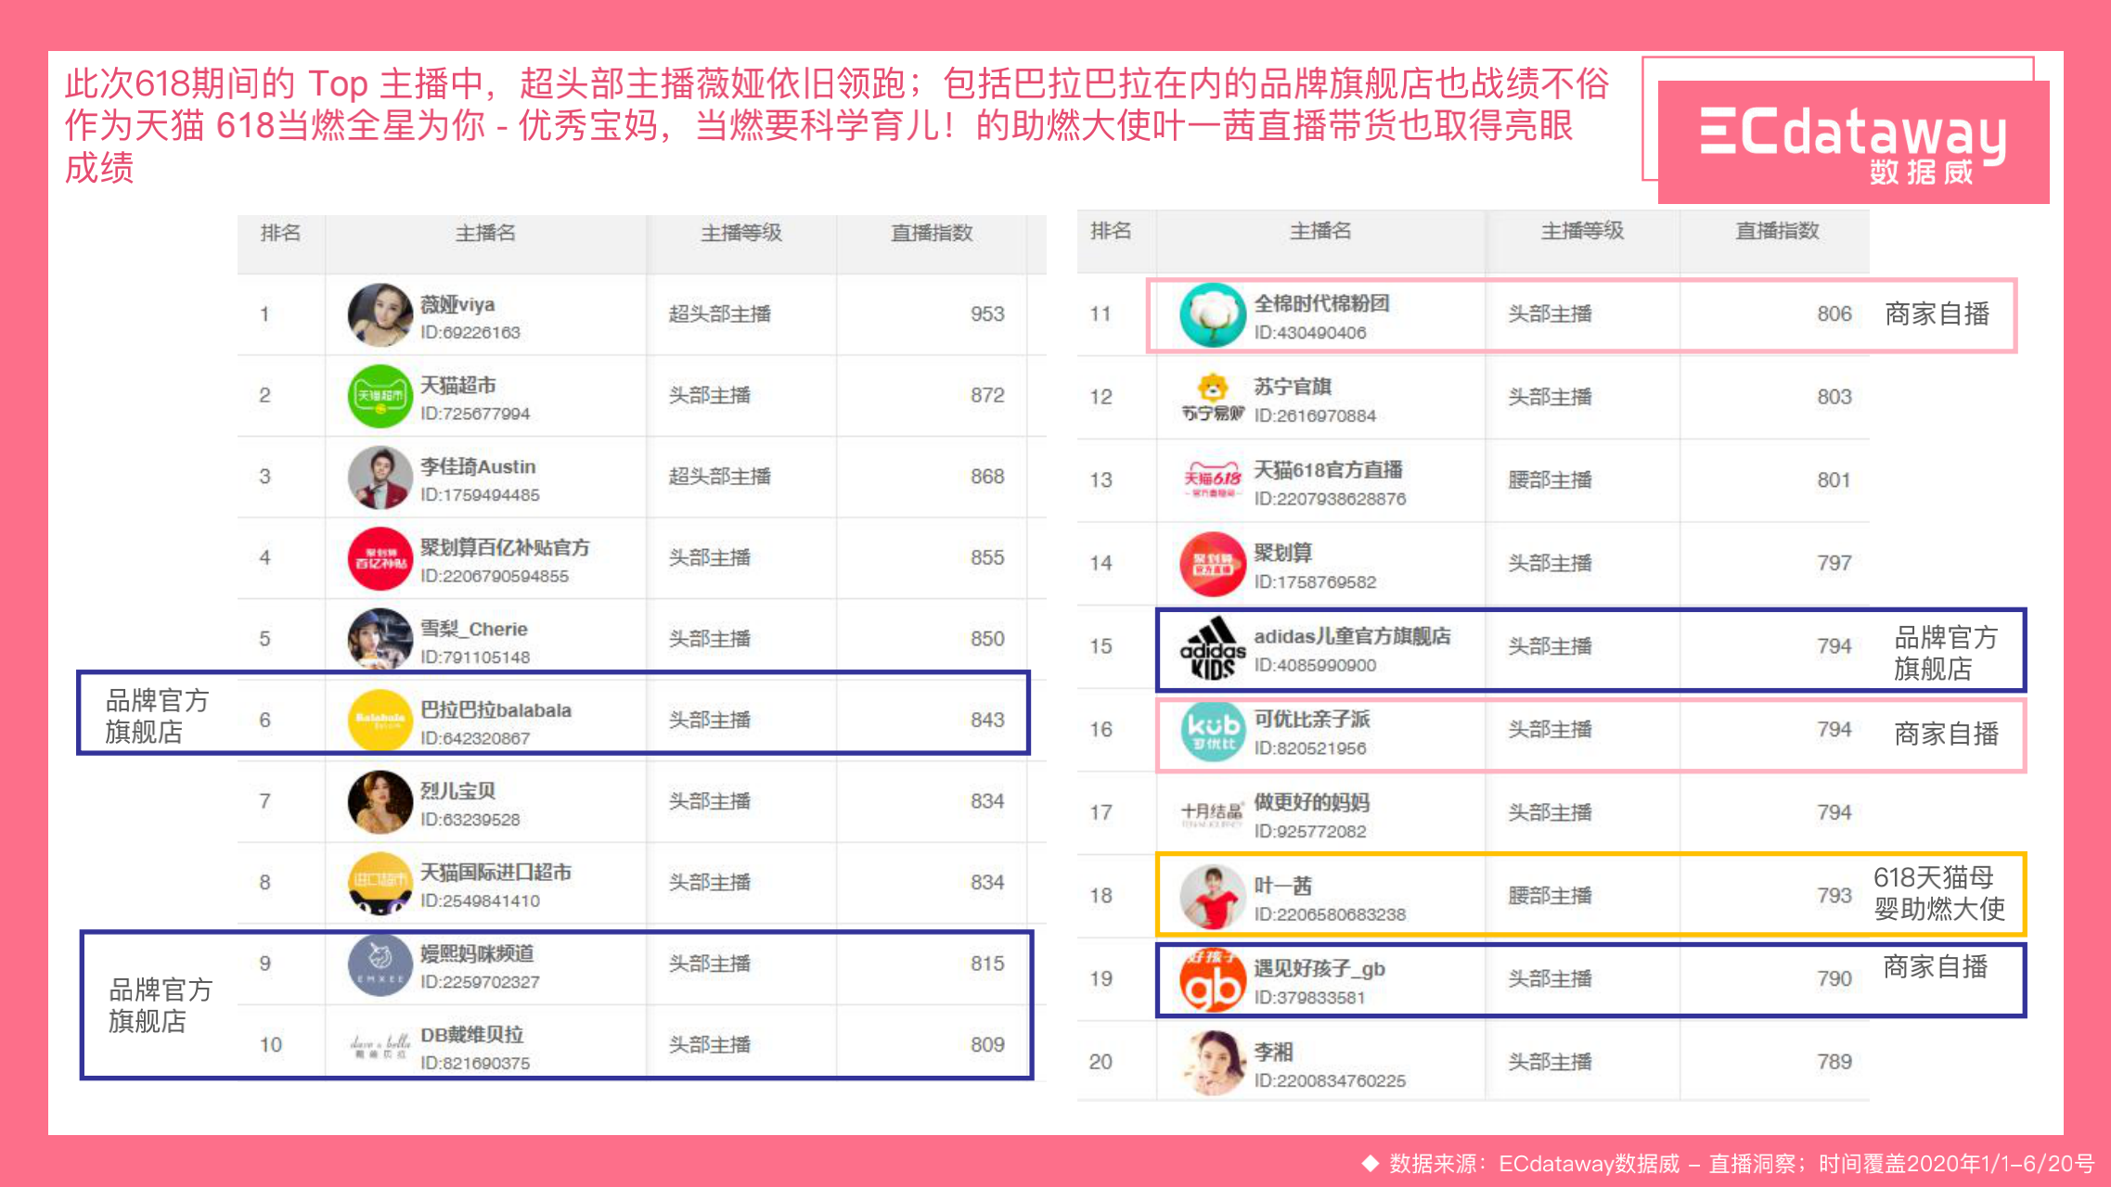
Task: Click the 商家自播 label beside 全棉时代棉粉团
Action: pos(1937,314)
